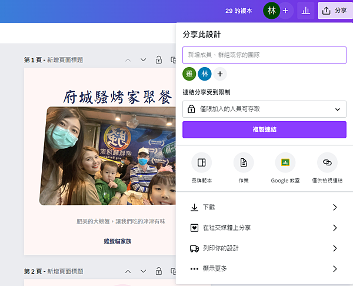Choose the 僅供檢視連結 view-only link icon
353x286 pixels.
coord(327,162)
